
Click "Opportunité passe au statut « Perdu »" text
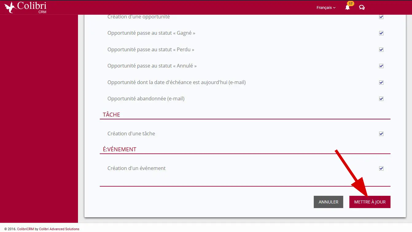(x=151, y=50)
